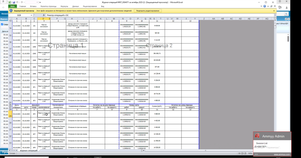Open the www.ammyy.com link
Viewport: 301px width, 158px height.
pyautogui.click(x=282, y=154)
